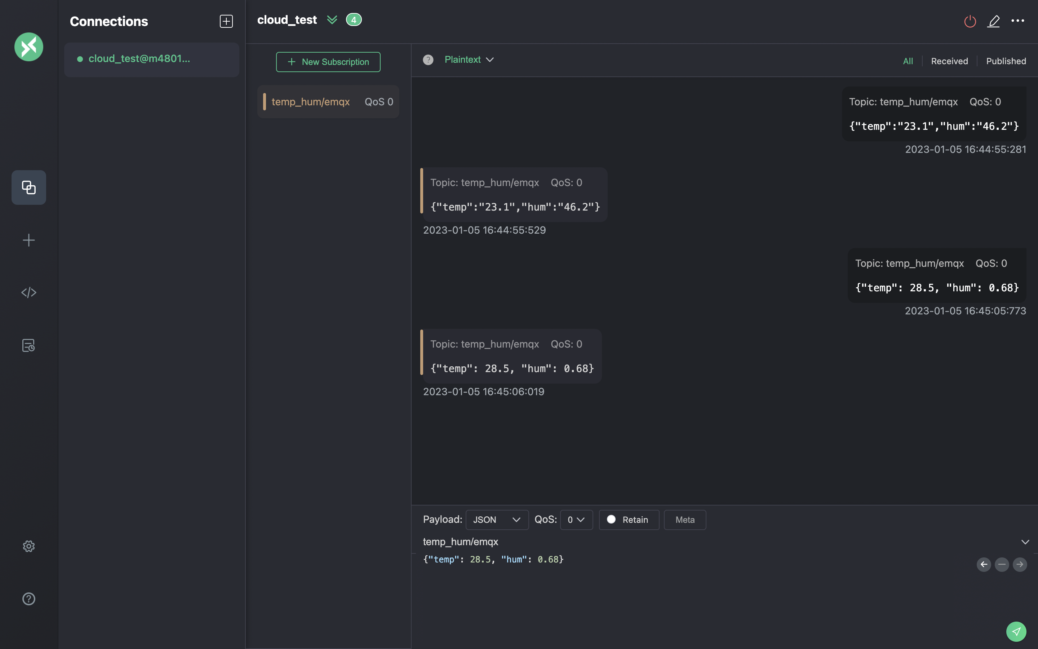This screenshot has width=1038, height=649.
Task: Expand the QoS level selector dropdown
Action: [576, 520]
